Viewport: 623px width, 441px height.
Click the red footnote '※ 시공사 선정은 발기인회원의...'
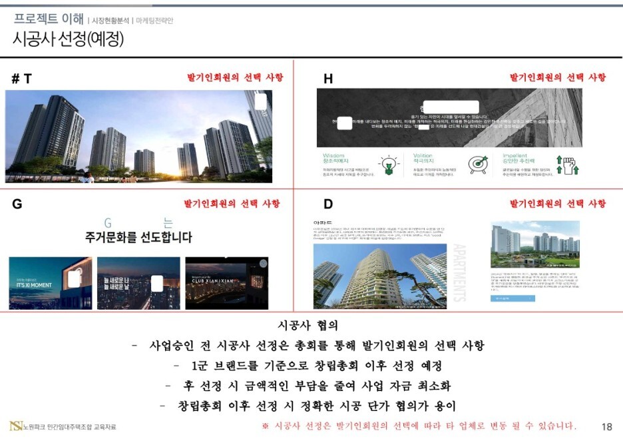(419, 426)
